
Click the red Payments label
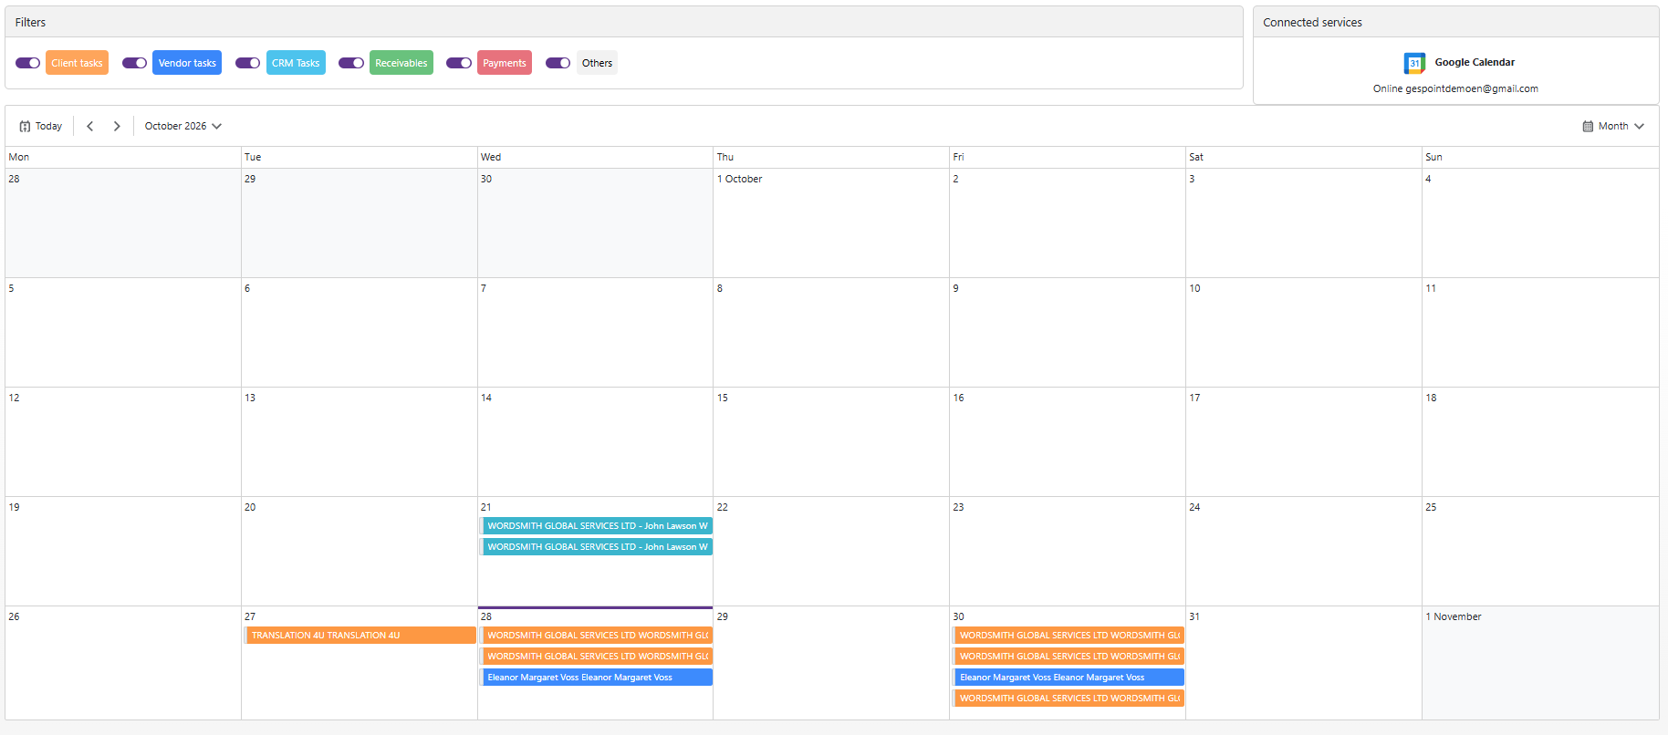tap(505, 63)
